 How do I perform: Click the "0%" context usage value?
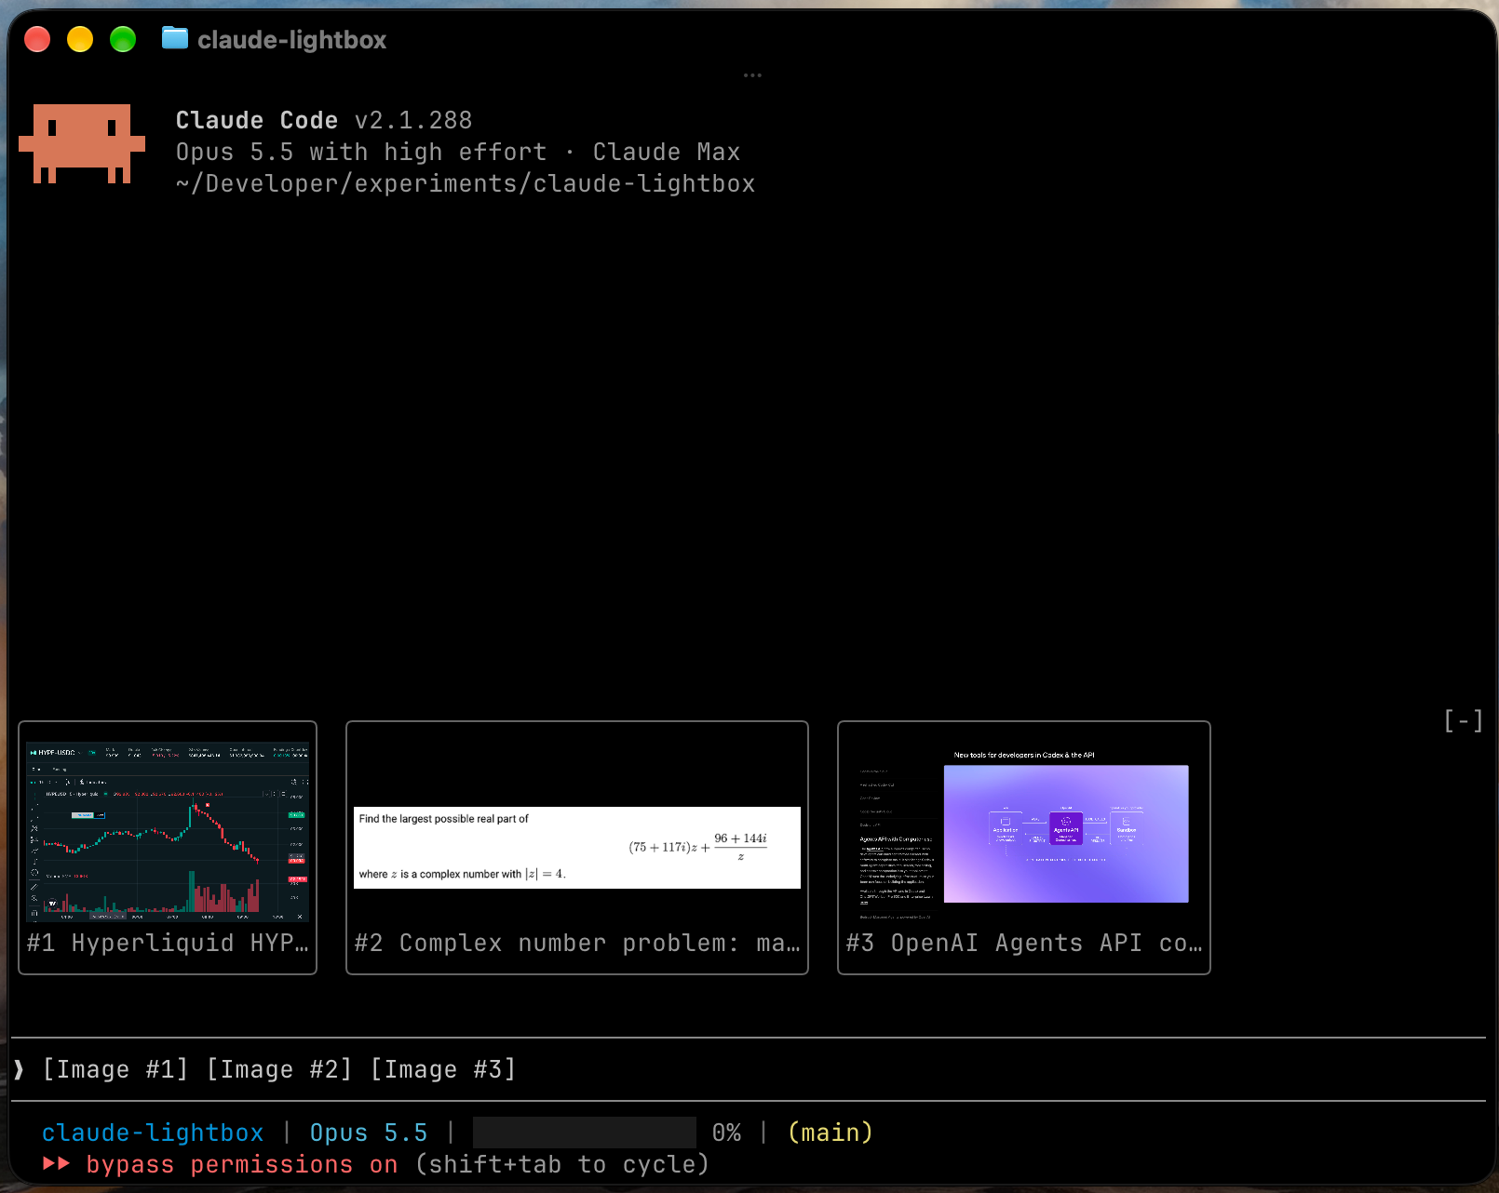726,1133
